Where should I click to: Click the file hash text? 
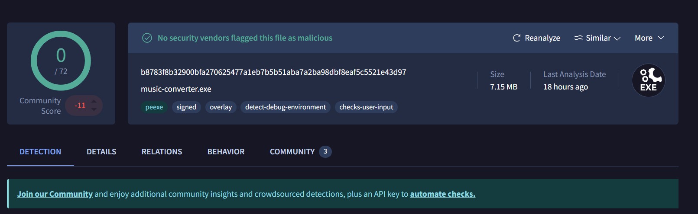tap(273, 72)
